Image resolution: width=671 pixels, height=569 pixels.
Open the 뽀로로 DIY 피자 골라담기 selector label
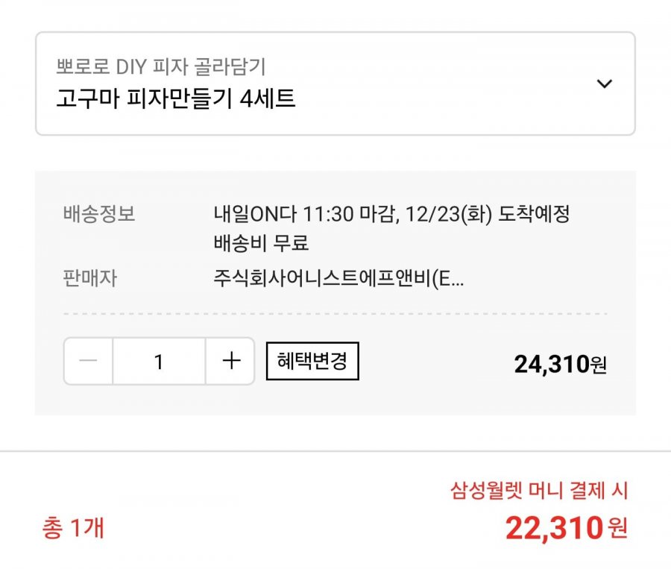click(x=161, y=66)
